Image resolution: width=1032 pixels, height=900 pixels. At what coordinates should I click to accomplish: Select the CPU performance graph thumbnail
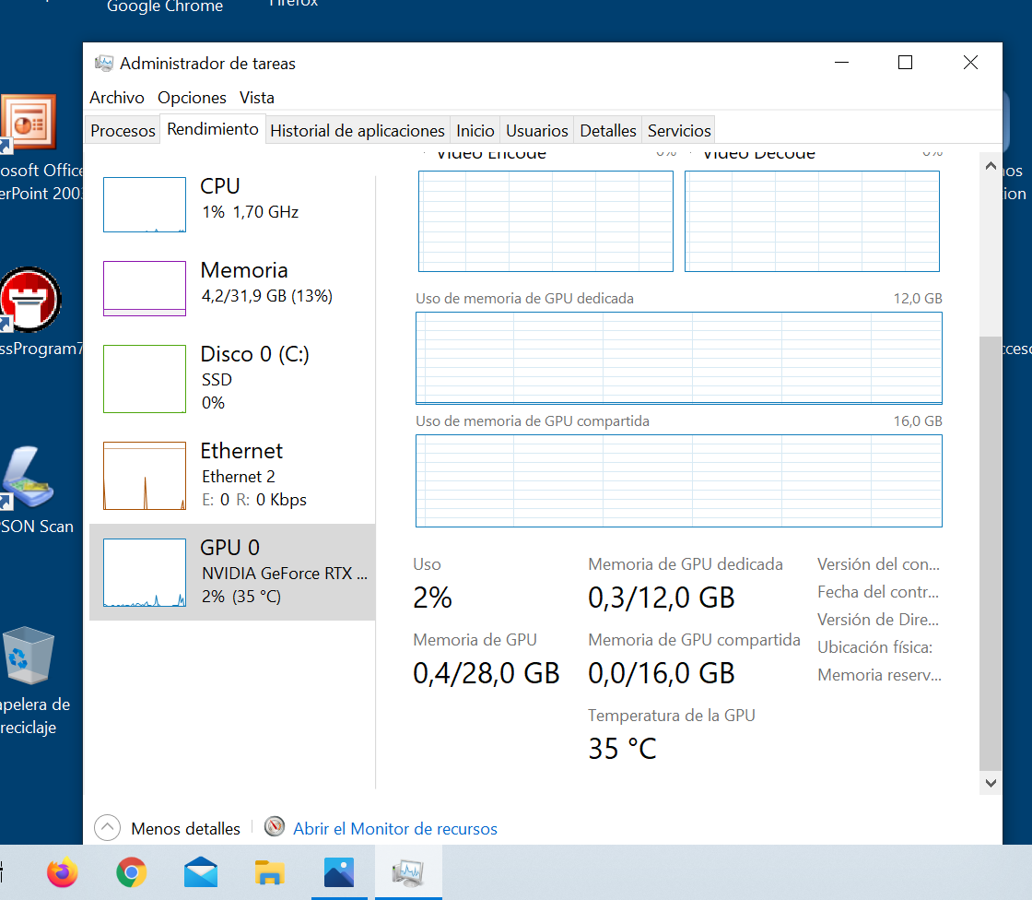[x=145, y=205]
